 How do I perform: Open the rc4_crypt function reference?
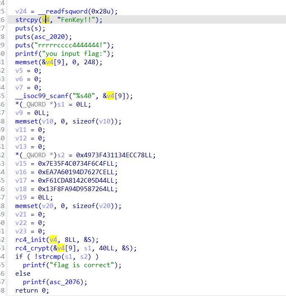coord(32,248)
